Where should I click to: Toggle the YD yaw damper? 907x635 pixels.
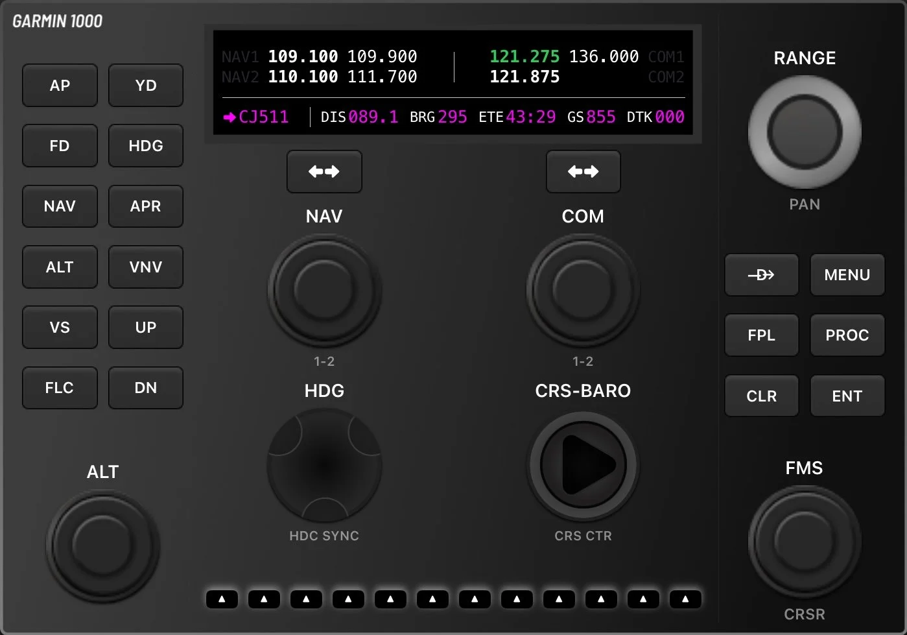pos(146,86)
